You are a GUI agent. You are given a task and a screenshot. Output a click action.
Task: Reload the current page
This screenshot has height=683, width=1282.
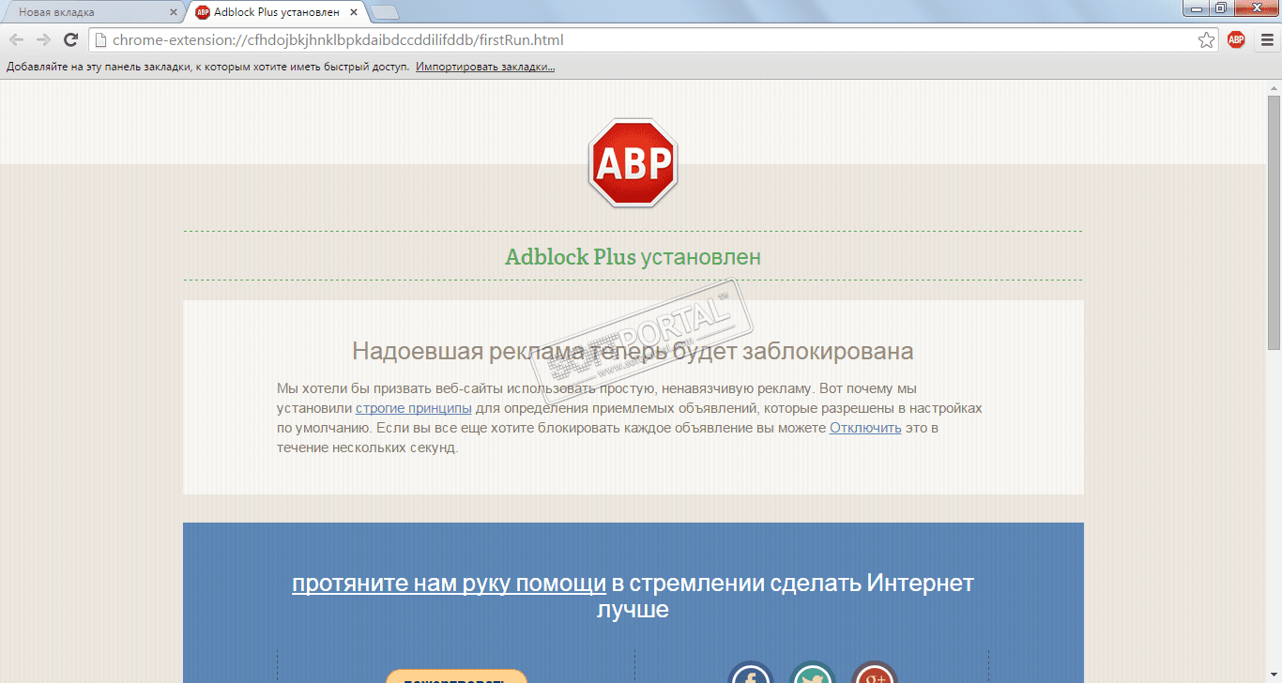[70, 40]
